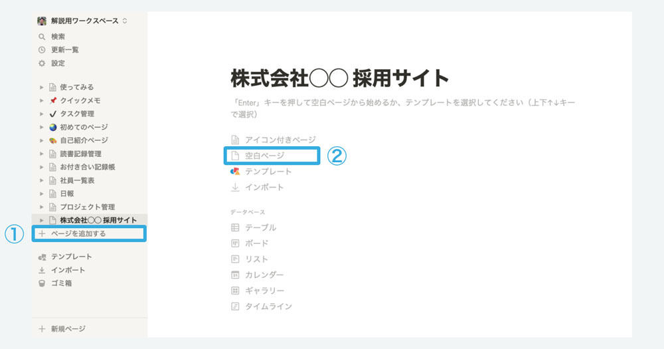664x349 pixels.
Task: Click the list icon beside リスト
Action: [x=235, y=259]
